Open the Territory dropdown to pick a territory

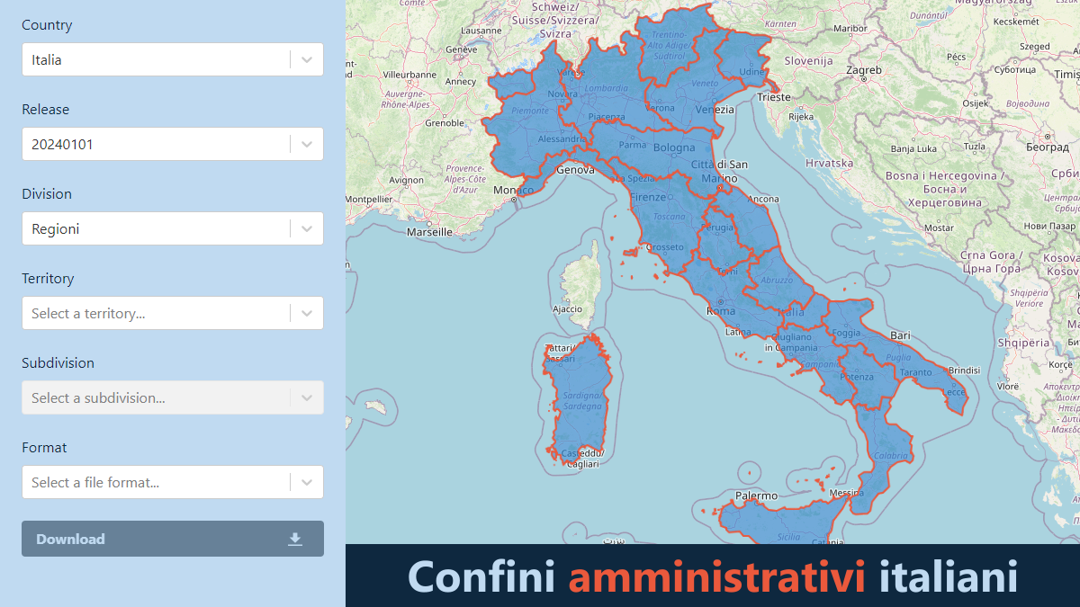click(162, 313)
